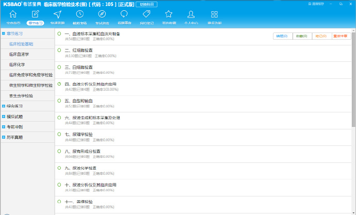Open the grid icon 更多功能
356x215 pixels.
214,14
